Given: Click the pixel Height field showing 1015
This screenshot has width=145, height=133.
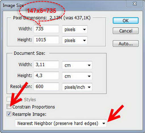Looking at the screenshot, I should [x=46, y=40].
